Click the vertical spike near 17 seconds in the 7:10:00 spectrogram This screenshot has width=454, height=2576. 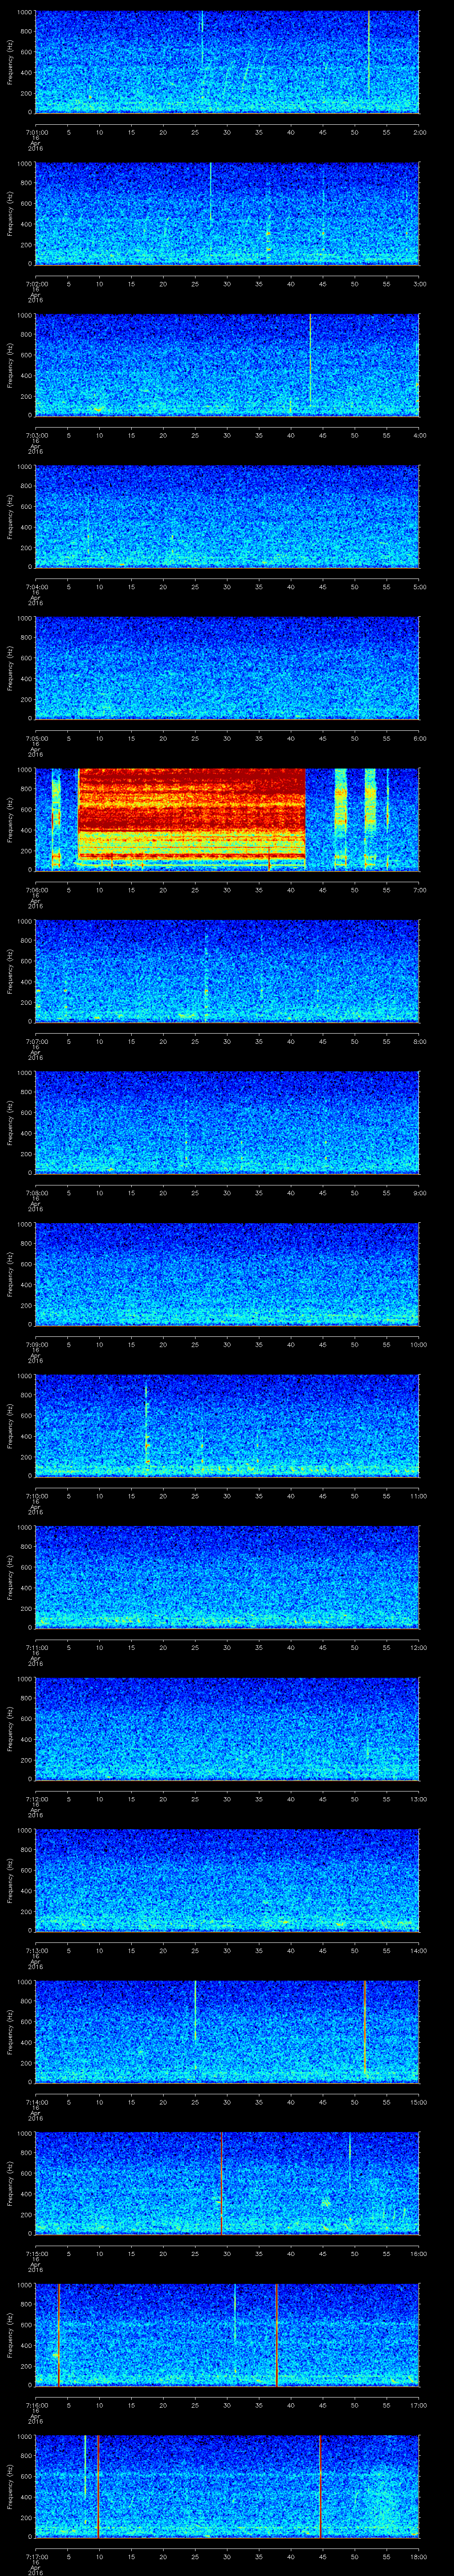point(146,1425)
